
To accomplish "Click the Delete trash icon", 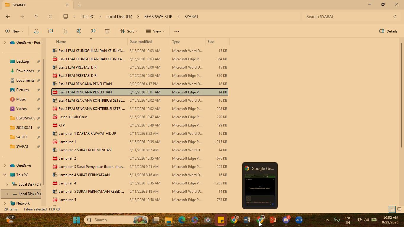I will [107, 31].
